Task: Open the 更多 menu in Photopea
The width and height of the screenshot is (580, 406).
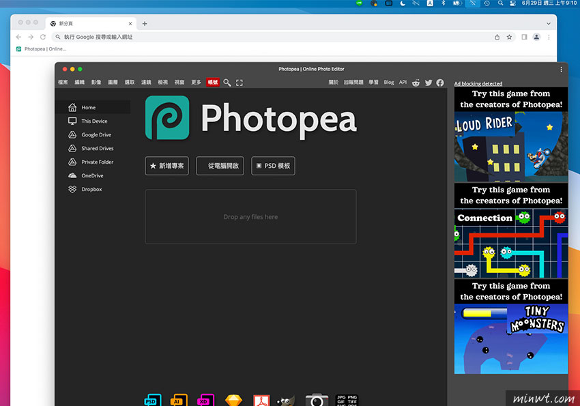Action: tap(196, 82)
